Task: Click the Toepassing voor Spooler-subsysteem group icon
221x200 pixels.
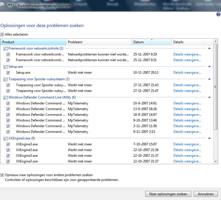Action: 6,79
